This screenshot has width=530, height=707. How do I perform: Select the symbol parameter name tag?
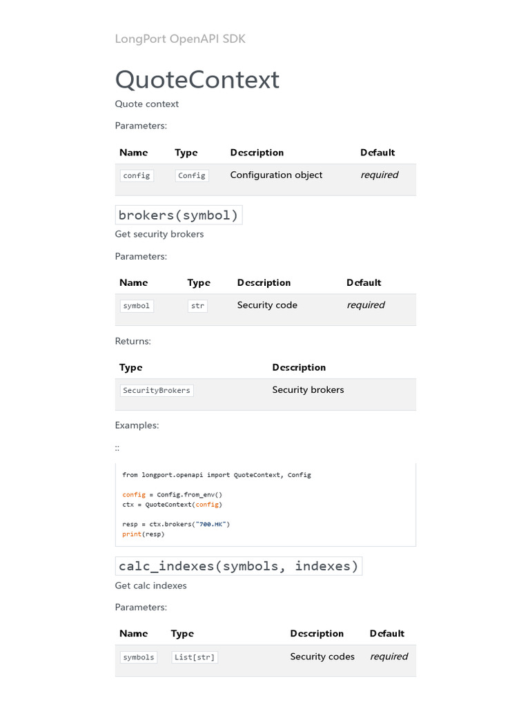tap(137, 305)
